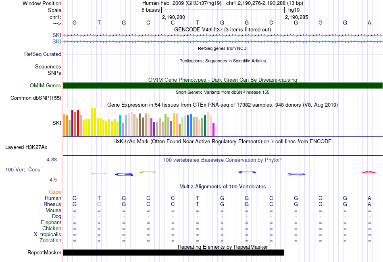
Task: Select the chr1: base position label
Action: coord(55,17)
